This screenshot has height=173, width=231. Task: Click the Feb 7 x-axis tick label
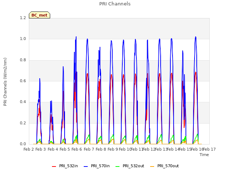[89, 149]
